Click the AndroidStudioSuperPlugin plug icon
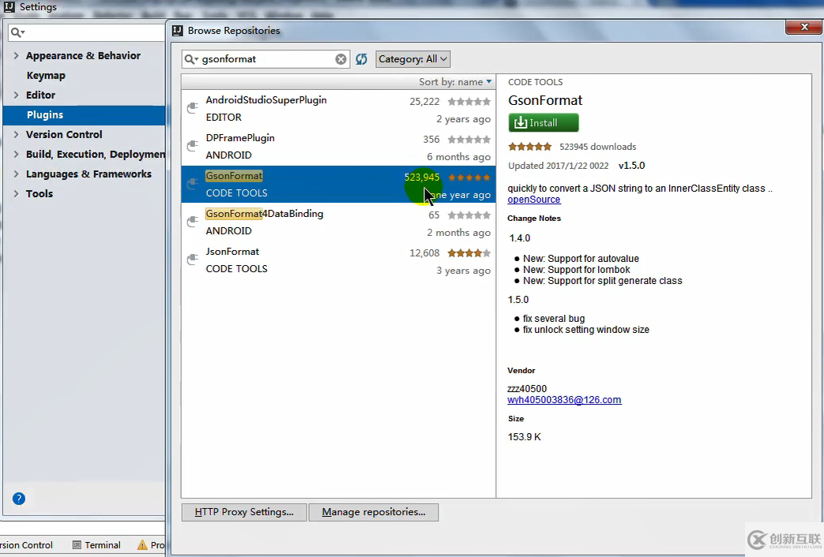Image resolution: width=824 pixels, height=557 pixels. tap(193, 108)
